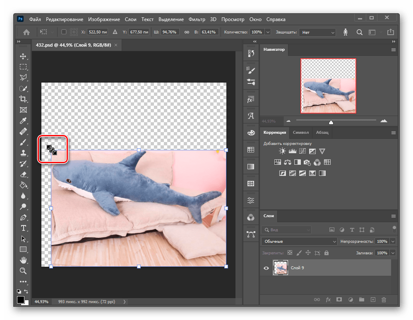
Task: Open the Защищать dropdown
Action: (318, 32)
